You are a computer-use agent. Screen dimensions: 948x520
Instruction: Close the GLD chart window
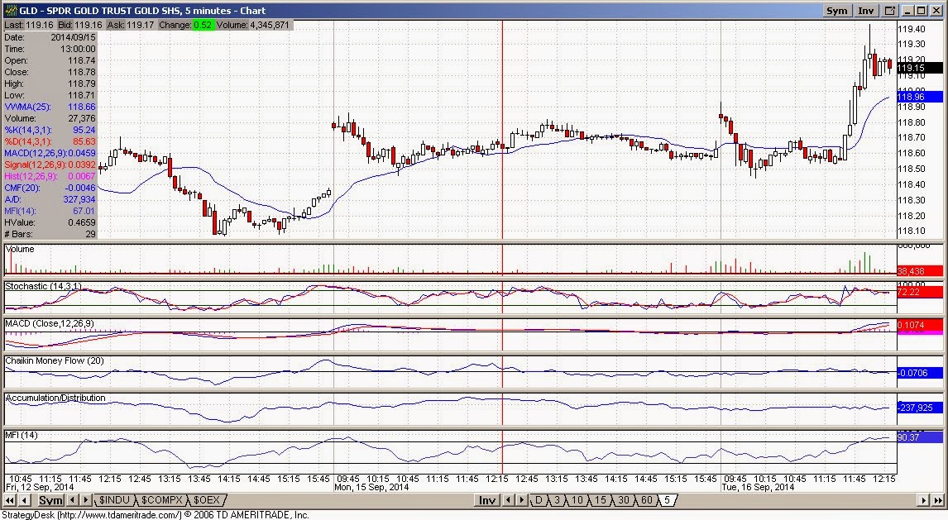click(x=934, y=11)
